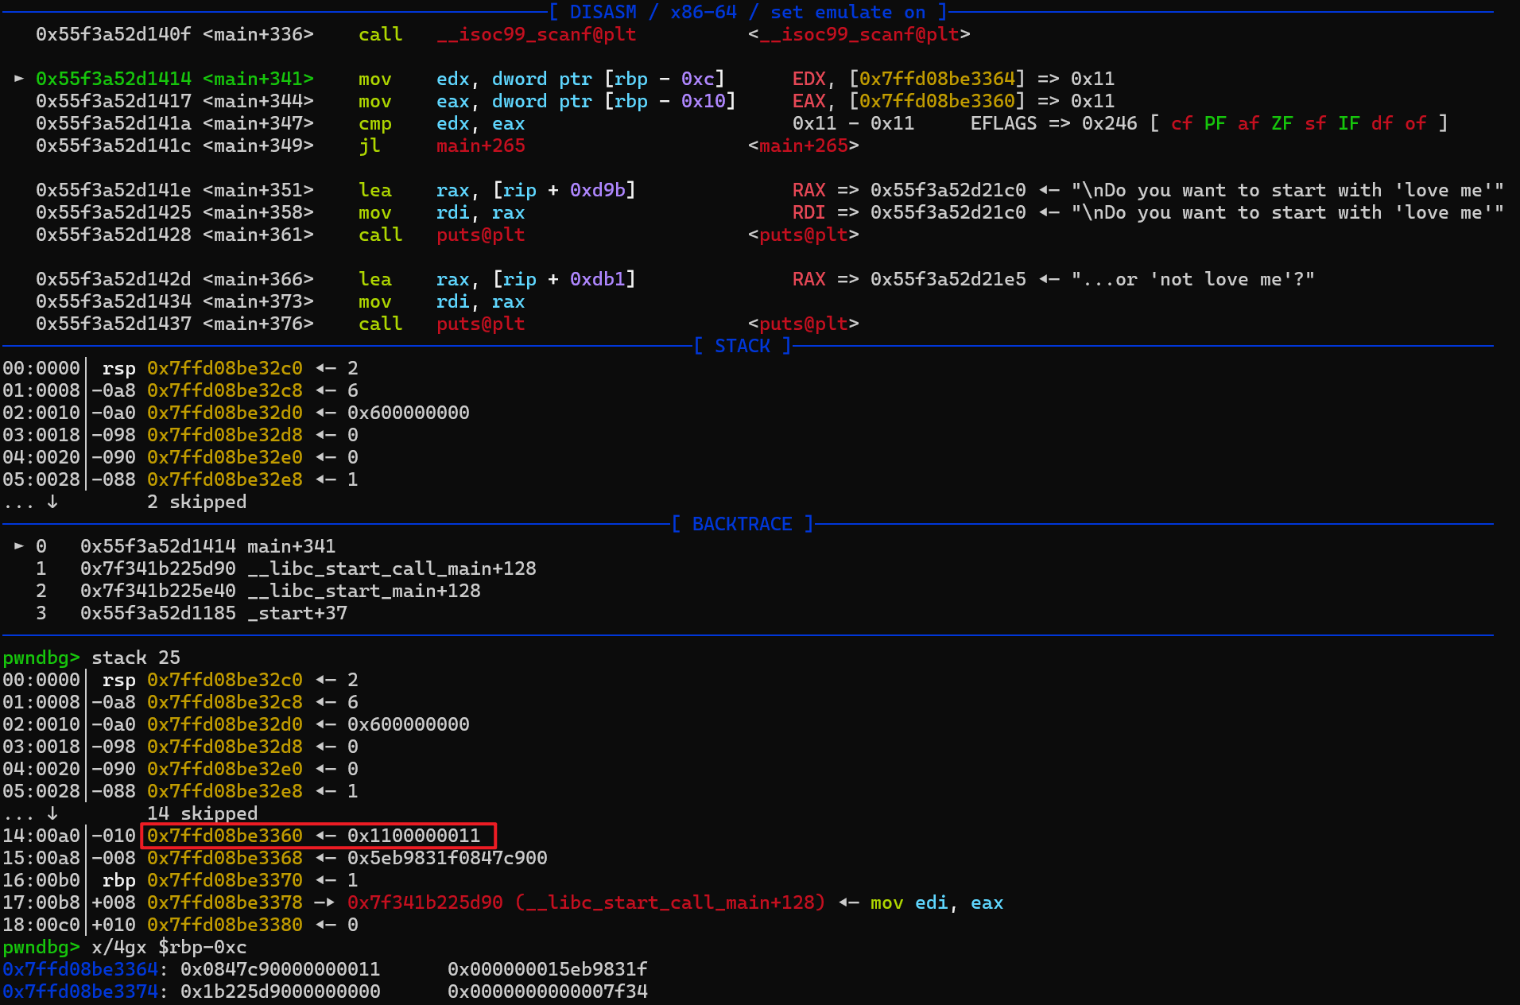The width and height of the screenshot is (1520, 1005).
Task: Click the _start+37 backtrace frame
Action: coord(297,613)
